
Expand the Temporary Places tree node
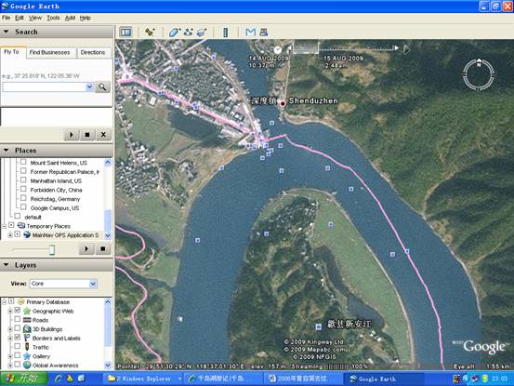(4, 226)
